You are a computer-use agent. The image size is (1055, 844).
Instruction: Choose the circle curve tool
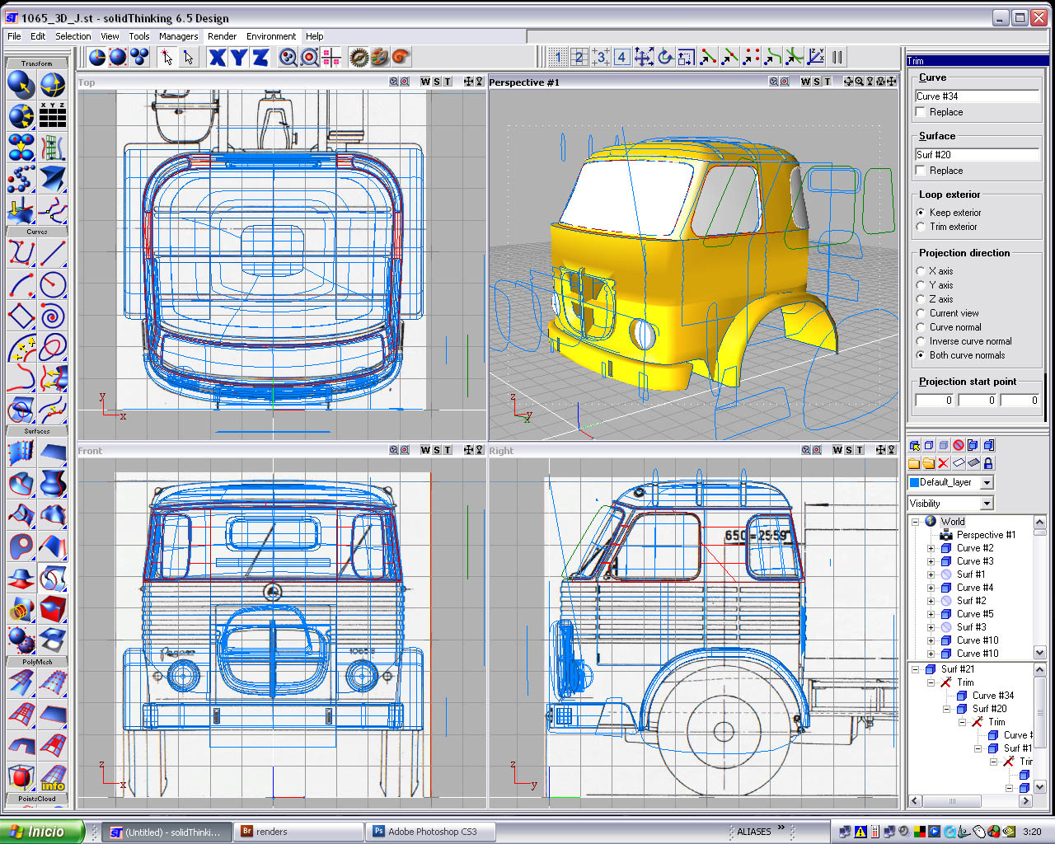(x=53, y=284)
